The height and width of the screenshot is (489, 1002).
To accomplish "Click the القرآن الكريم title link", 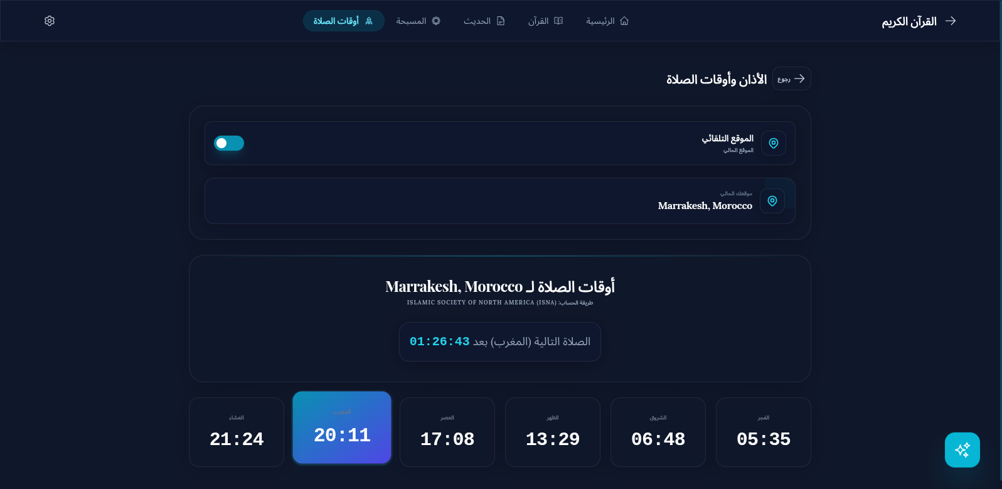I will click(x=909, y=21).
